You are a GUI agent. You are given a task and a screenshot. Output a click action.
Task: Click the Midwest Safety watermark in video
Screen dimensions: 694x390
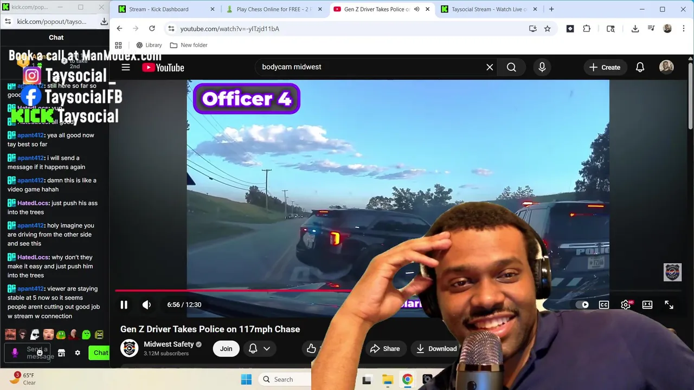coord(672,272)
